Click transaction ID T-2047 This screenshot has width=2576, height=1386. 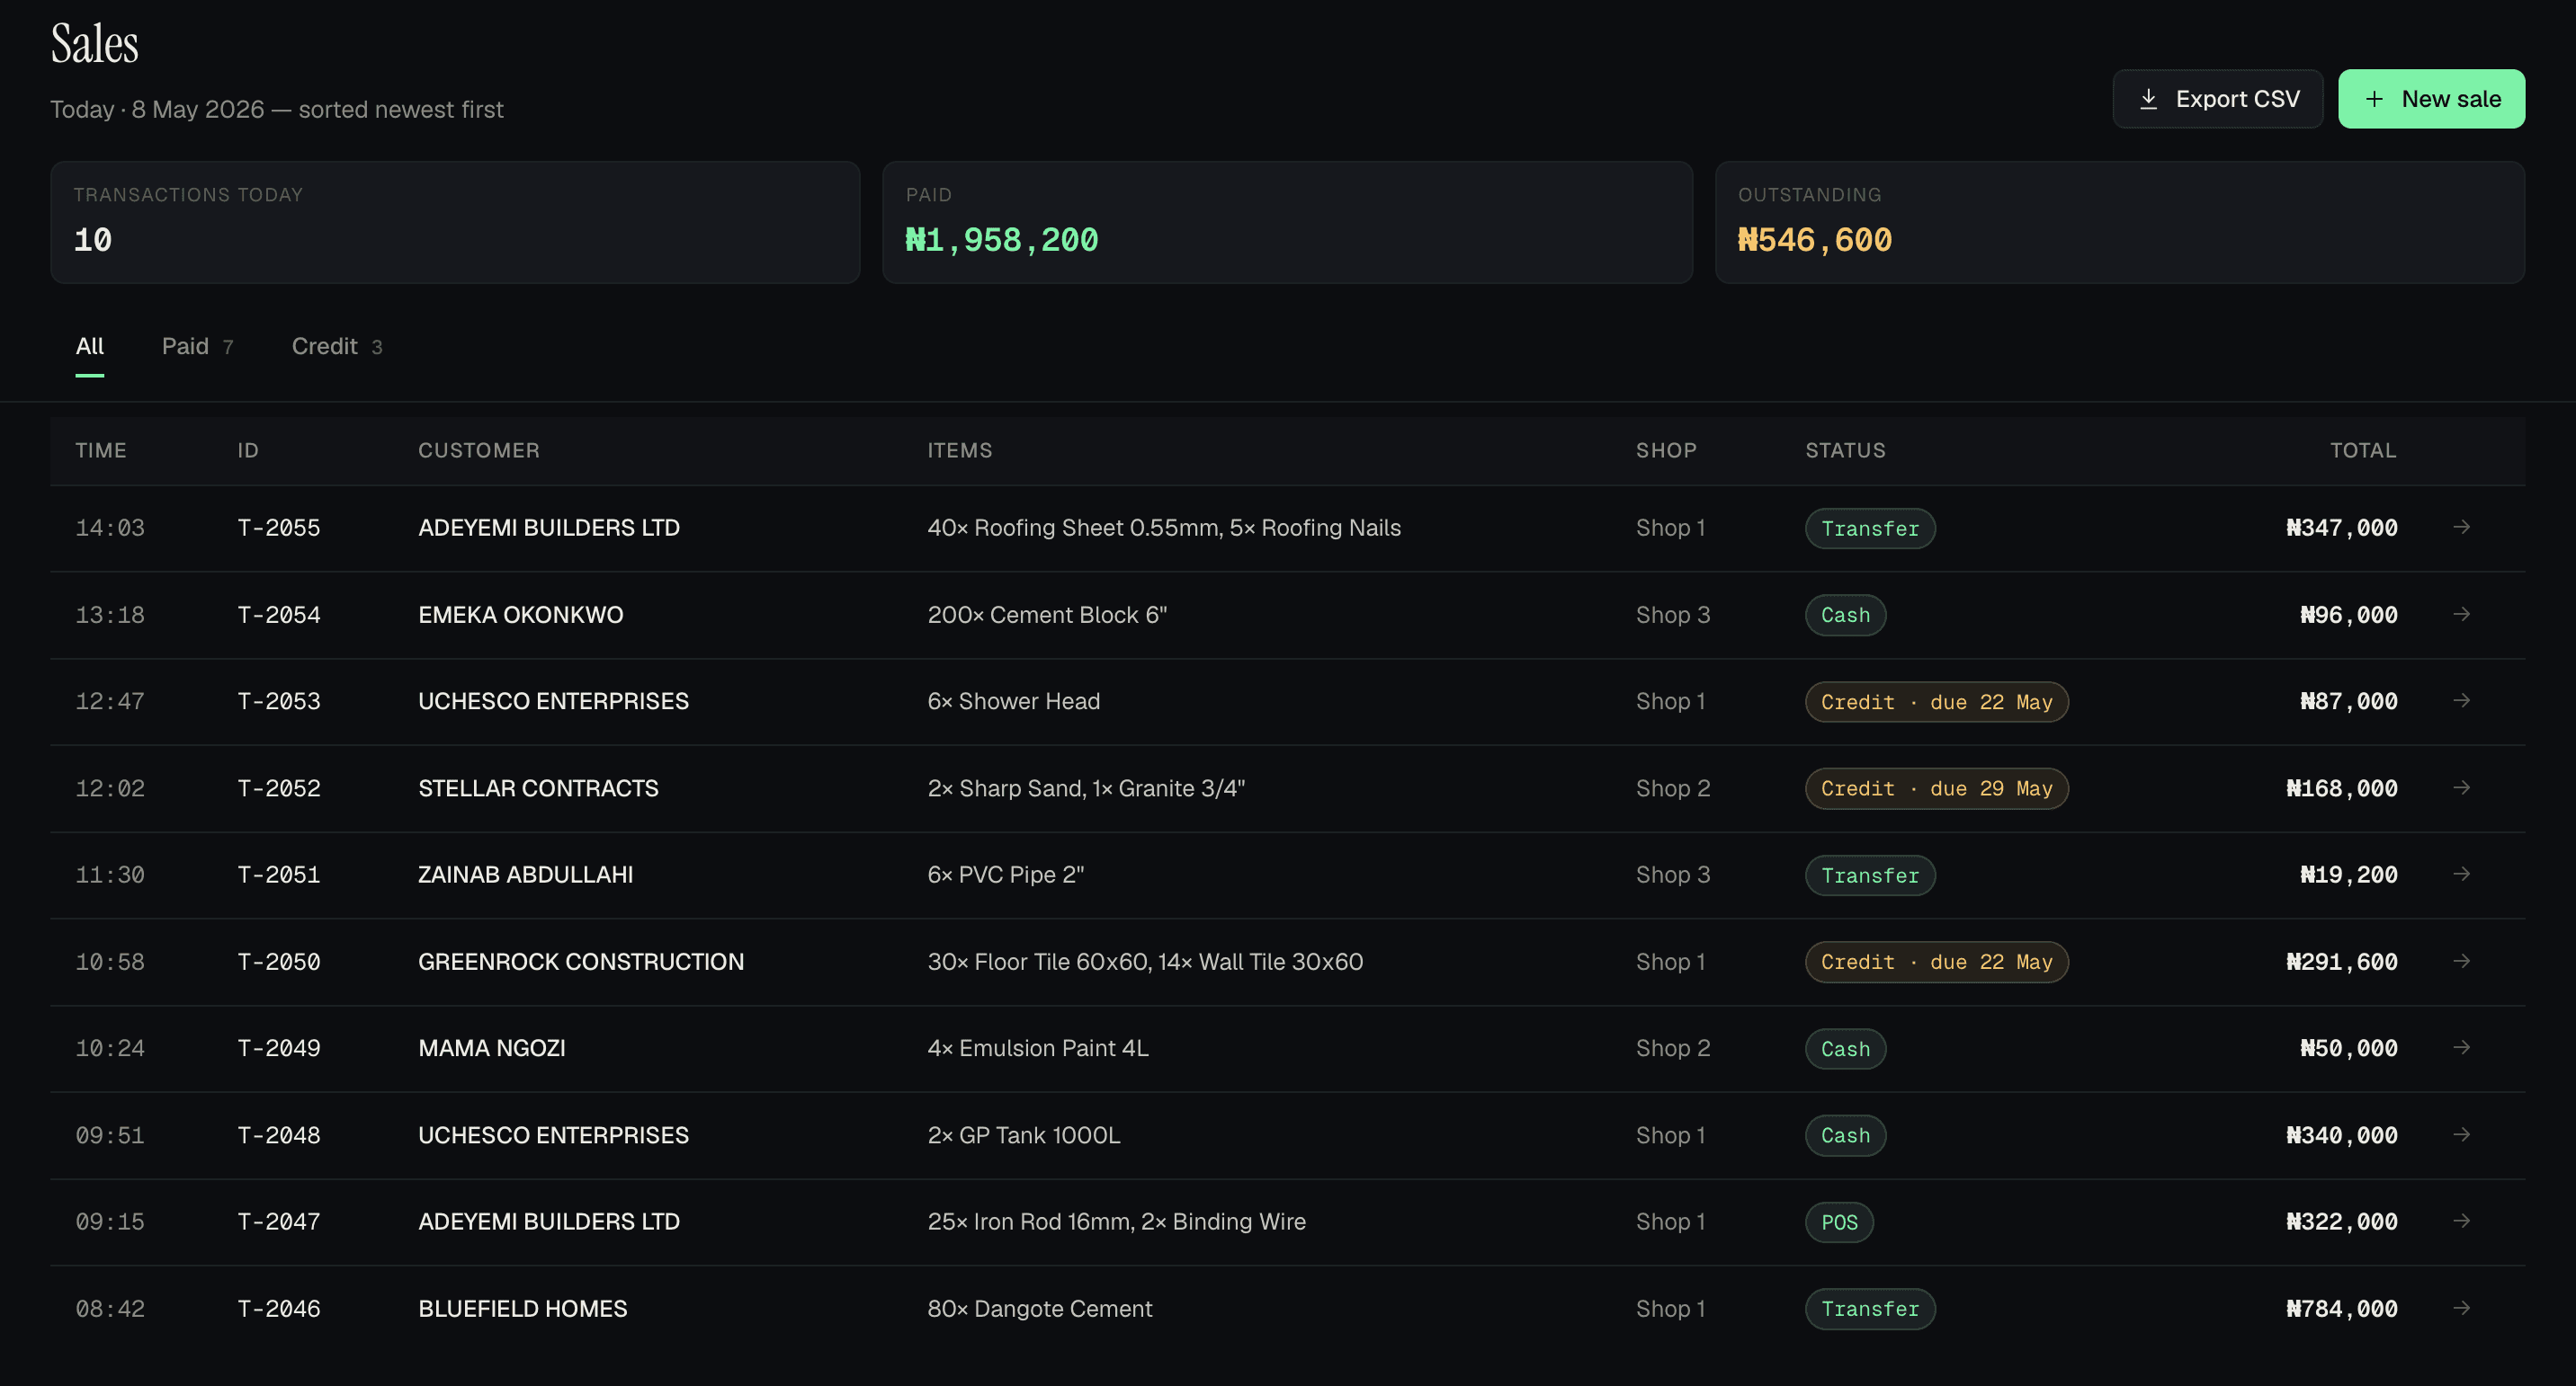tap(279, 1222)
